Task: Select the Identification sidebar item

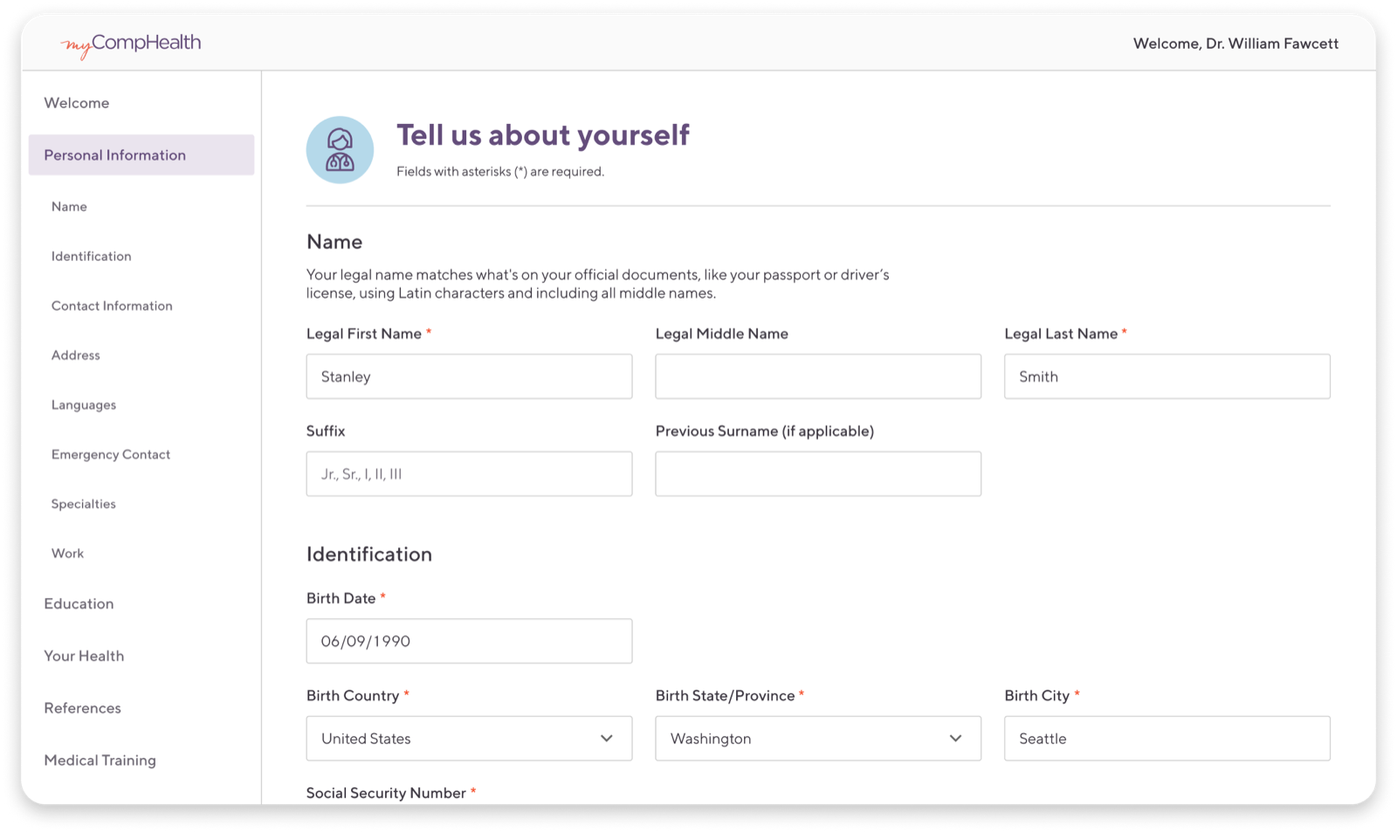Action: point(91,256)
